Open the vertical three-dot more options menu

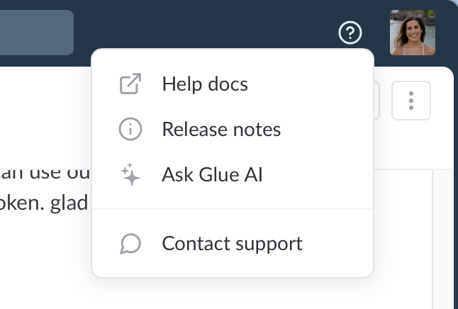coord(411,101)
